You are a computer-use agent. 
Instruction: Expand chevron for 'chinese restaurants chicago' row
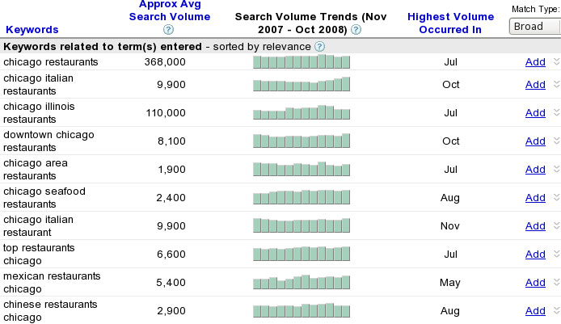(557, 309)
